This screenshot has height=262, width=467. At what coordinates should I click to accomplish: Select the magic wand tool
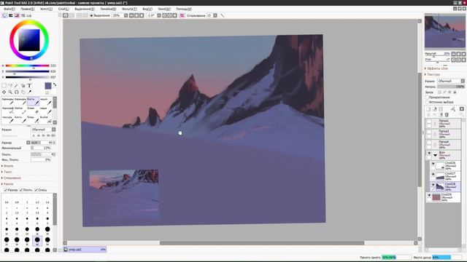click(16, 86)
